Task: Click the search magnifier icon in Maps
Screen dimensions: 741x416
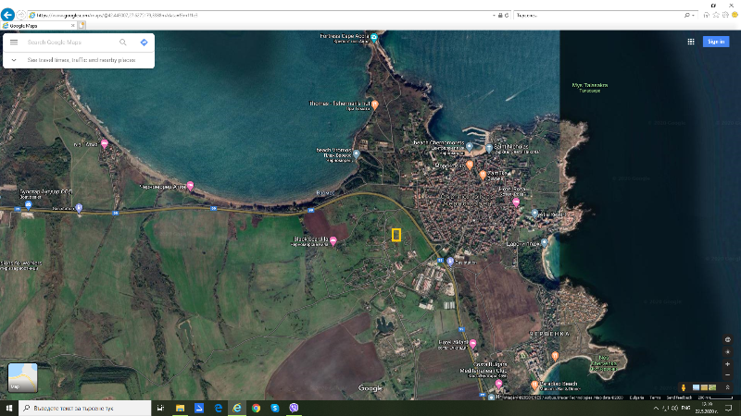Action: (123, 43)
